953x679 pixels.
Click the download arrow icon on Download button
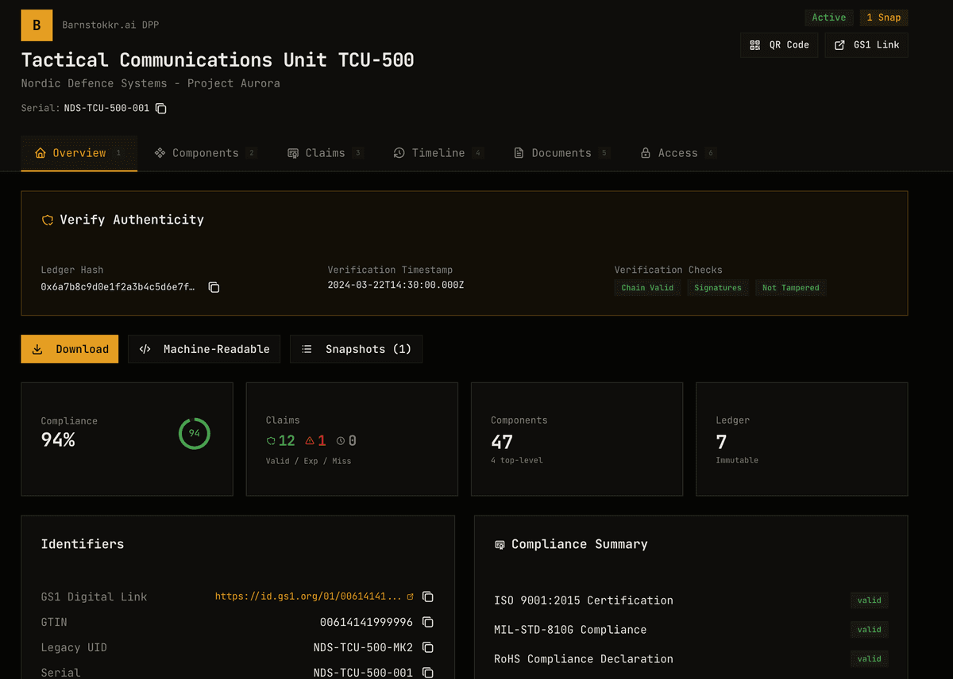click(37, 349)
